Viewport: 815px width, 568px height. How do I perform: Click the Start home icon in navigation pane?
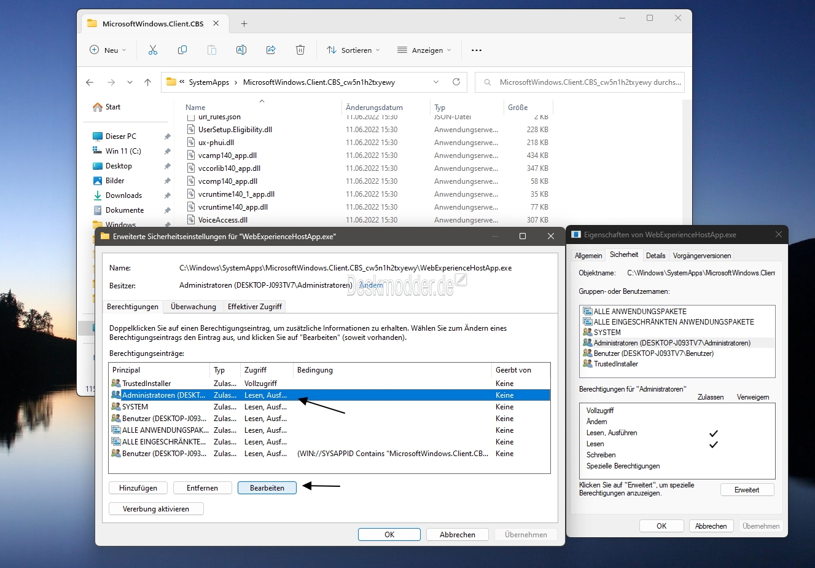(x=98, y=107)
